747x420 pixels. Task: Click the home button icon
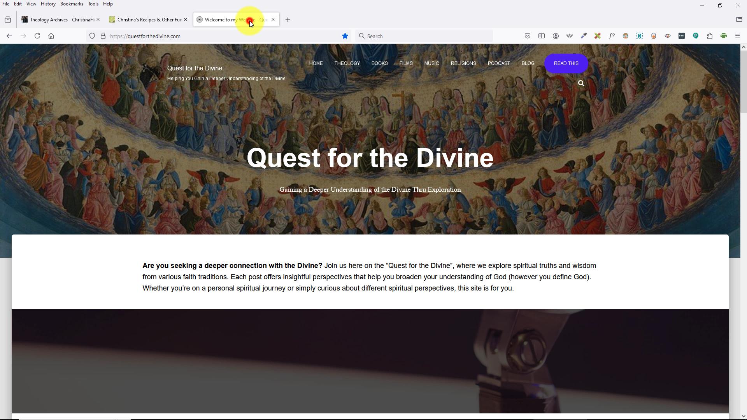click(51, 36)
